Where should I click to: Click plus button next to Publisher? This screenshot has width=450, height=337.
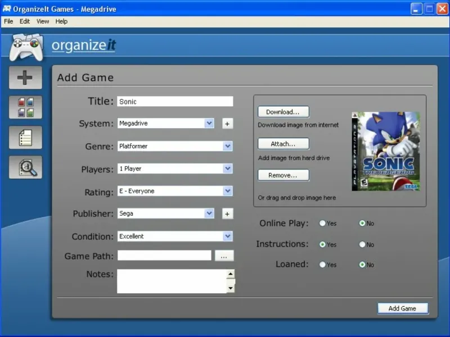[227, 214]
